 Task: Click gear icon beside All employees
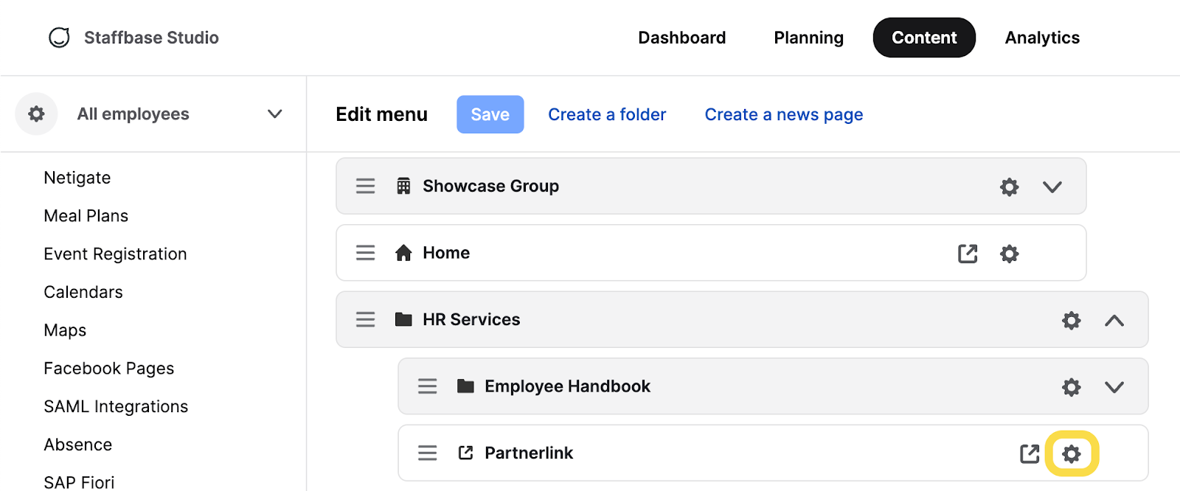click(x=36, y=114)
